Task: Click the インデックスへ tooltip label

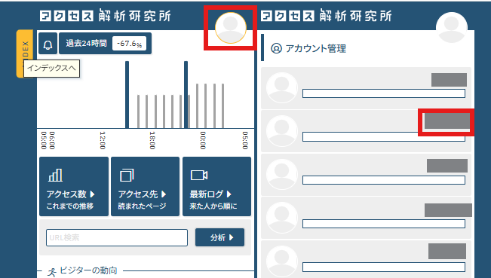Action: (51, 68)
